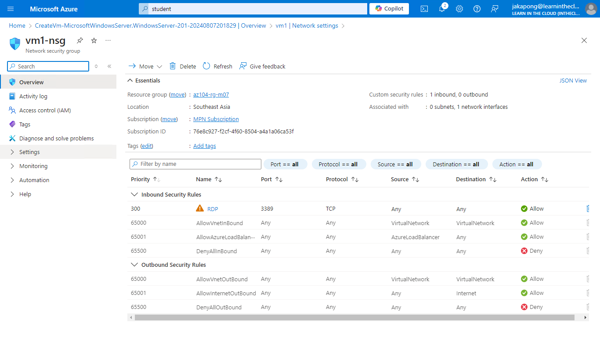Mark vm1-nsg as favorite star
Screen dimensions: 600x337
point(94,40)
